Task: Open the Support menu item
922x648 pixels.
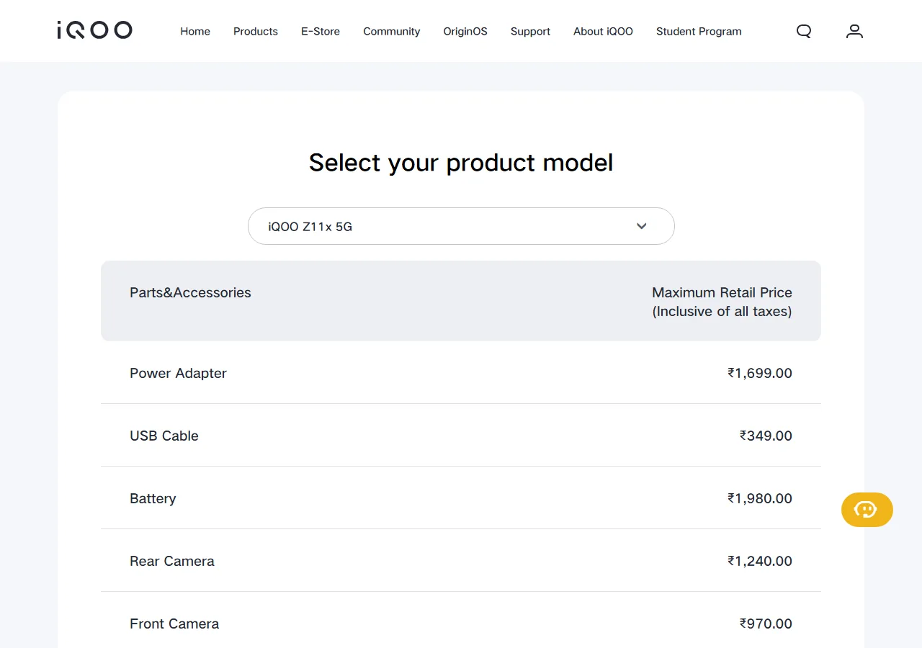Action: (x=530, y=31)
